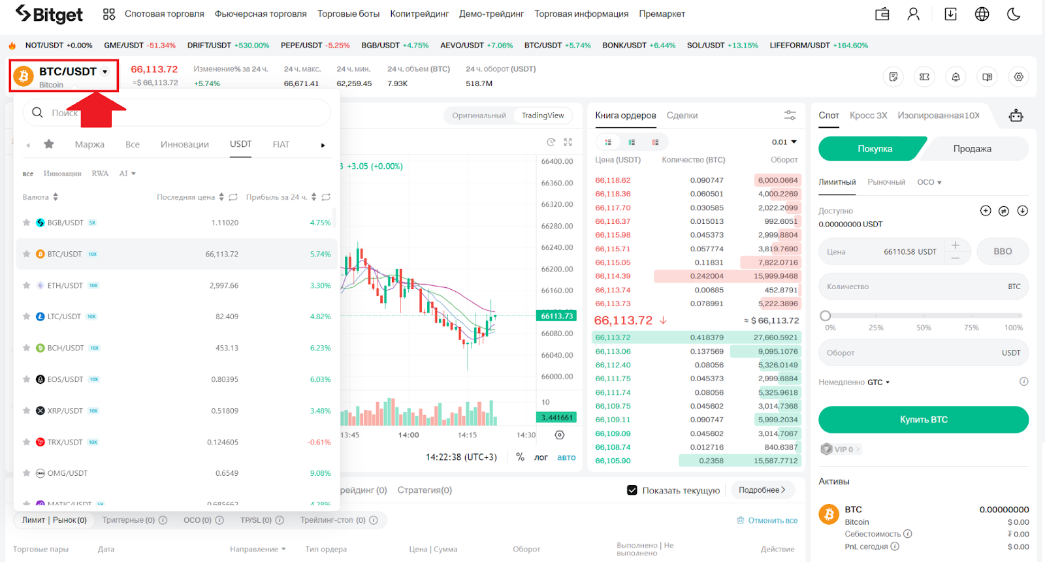Open the wallet icon in header
The image size is (1045, 562).
[882, 14]
